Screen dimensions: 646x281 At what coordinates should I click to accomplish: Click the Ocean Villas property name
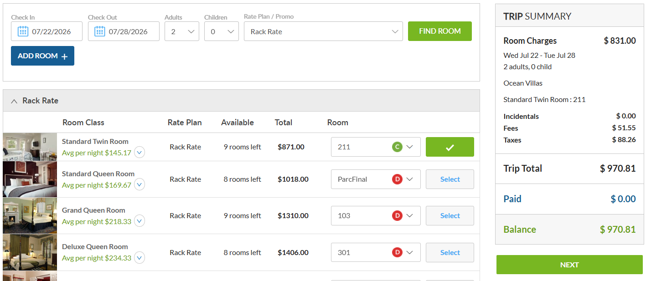tap(523, 83)
